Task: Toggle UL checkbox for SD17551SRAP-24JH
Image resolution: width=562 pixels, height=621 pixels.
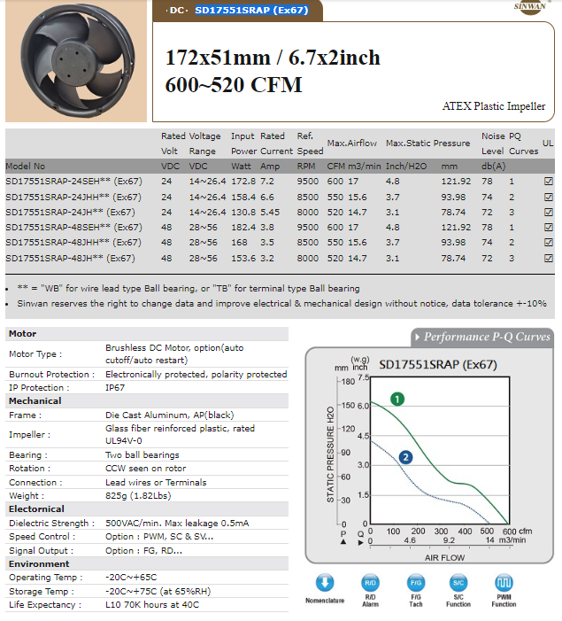Action: click(x=548, y=212)
